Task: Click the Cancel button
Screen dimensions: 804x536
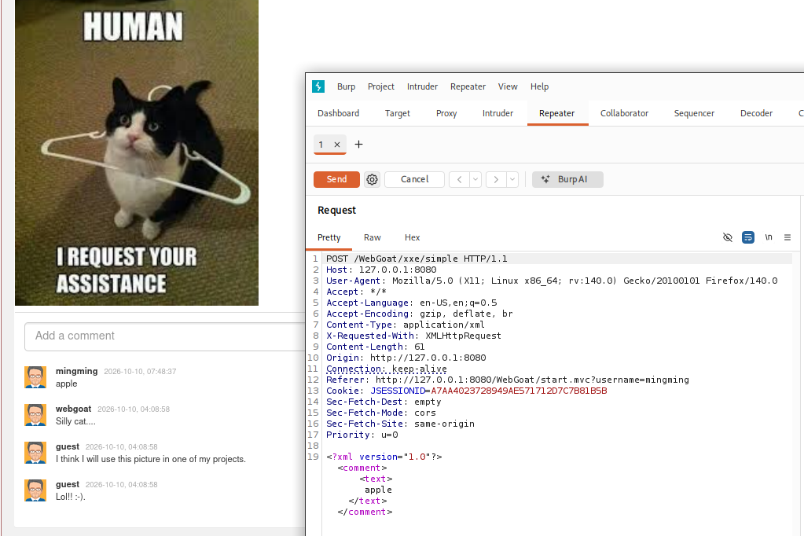Action: click(x=414, y=179)
